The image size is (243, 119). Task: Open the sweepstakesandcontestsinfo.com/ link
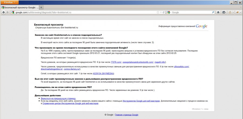point(138,62)
